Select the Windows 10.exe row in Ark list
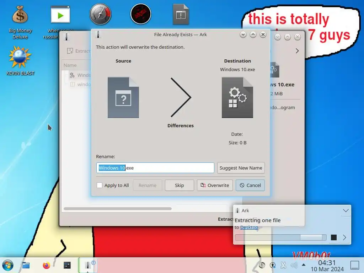The width and height of the screenshot is (364, 273). (80, 75)
